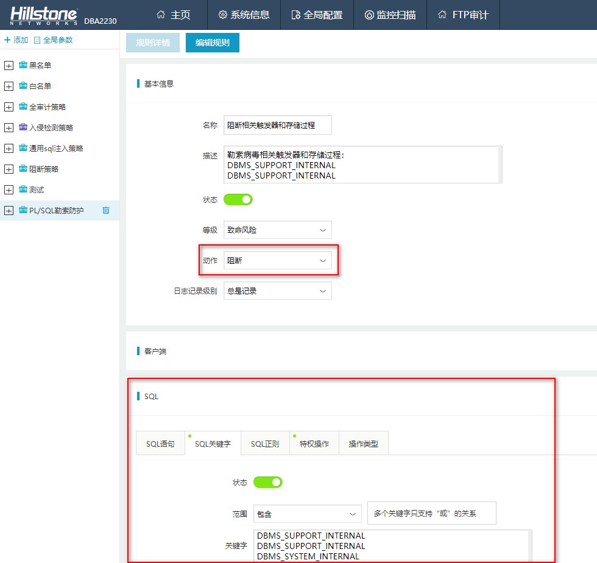The width and height of the screenshot is (597, 563).
Task: Switch to the SQL关键字 tab
Action: coord(213,444)
